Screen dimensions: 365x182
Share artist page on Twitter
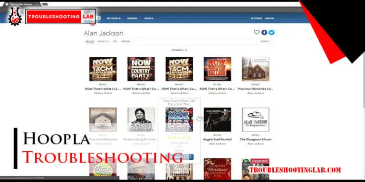click(271, 33)
